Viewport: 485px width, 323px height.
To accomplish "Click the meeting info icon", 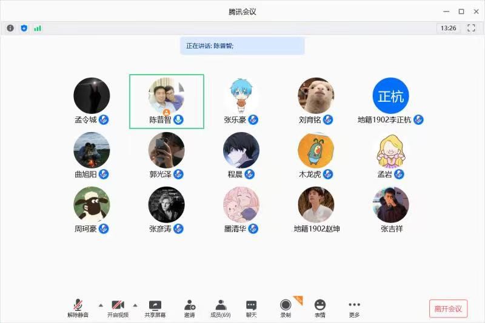I will click(10, 28).
